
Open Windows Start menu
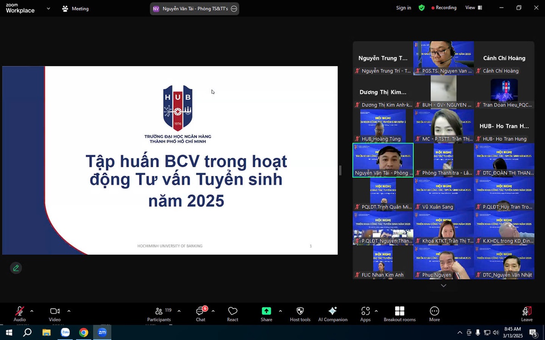pyautogui.click(x=8, y=332)
